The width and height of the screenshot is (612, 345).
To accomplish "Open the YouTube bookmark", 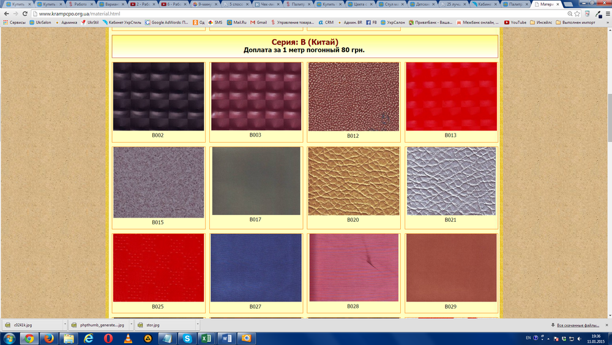I will point(514,22).
